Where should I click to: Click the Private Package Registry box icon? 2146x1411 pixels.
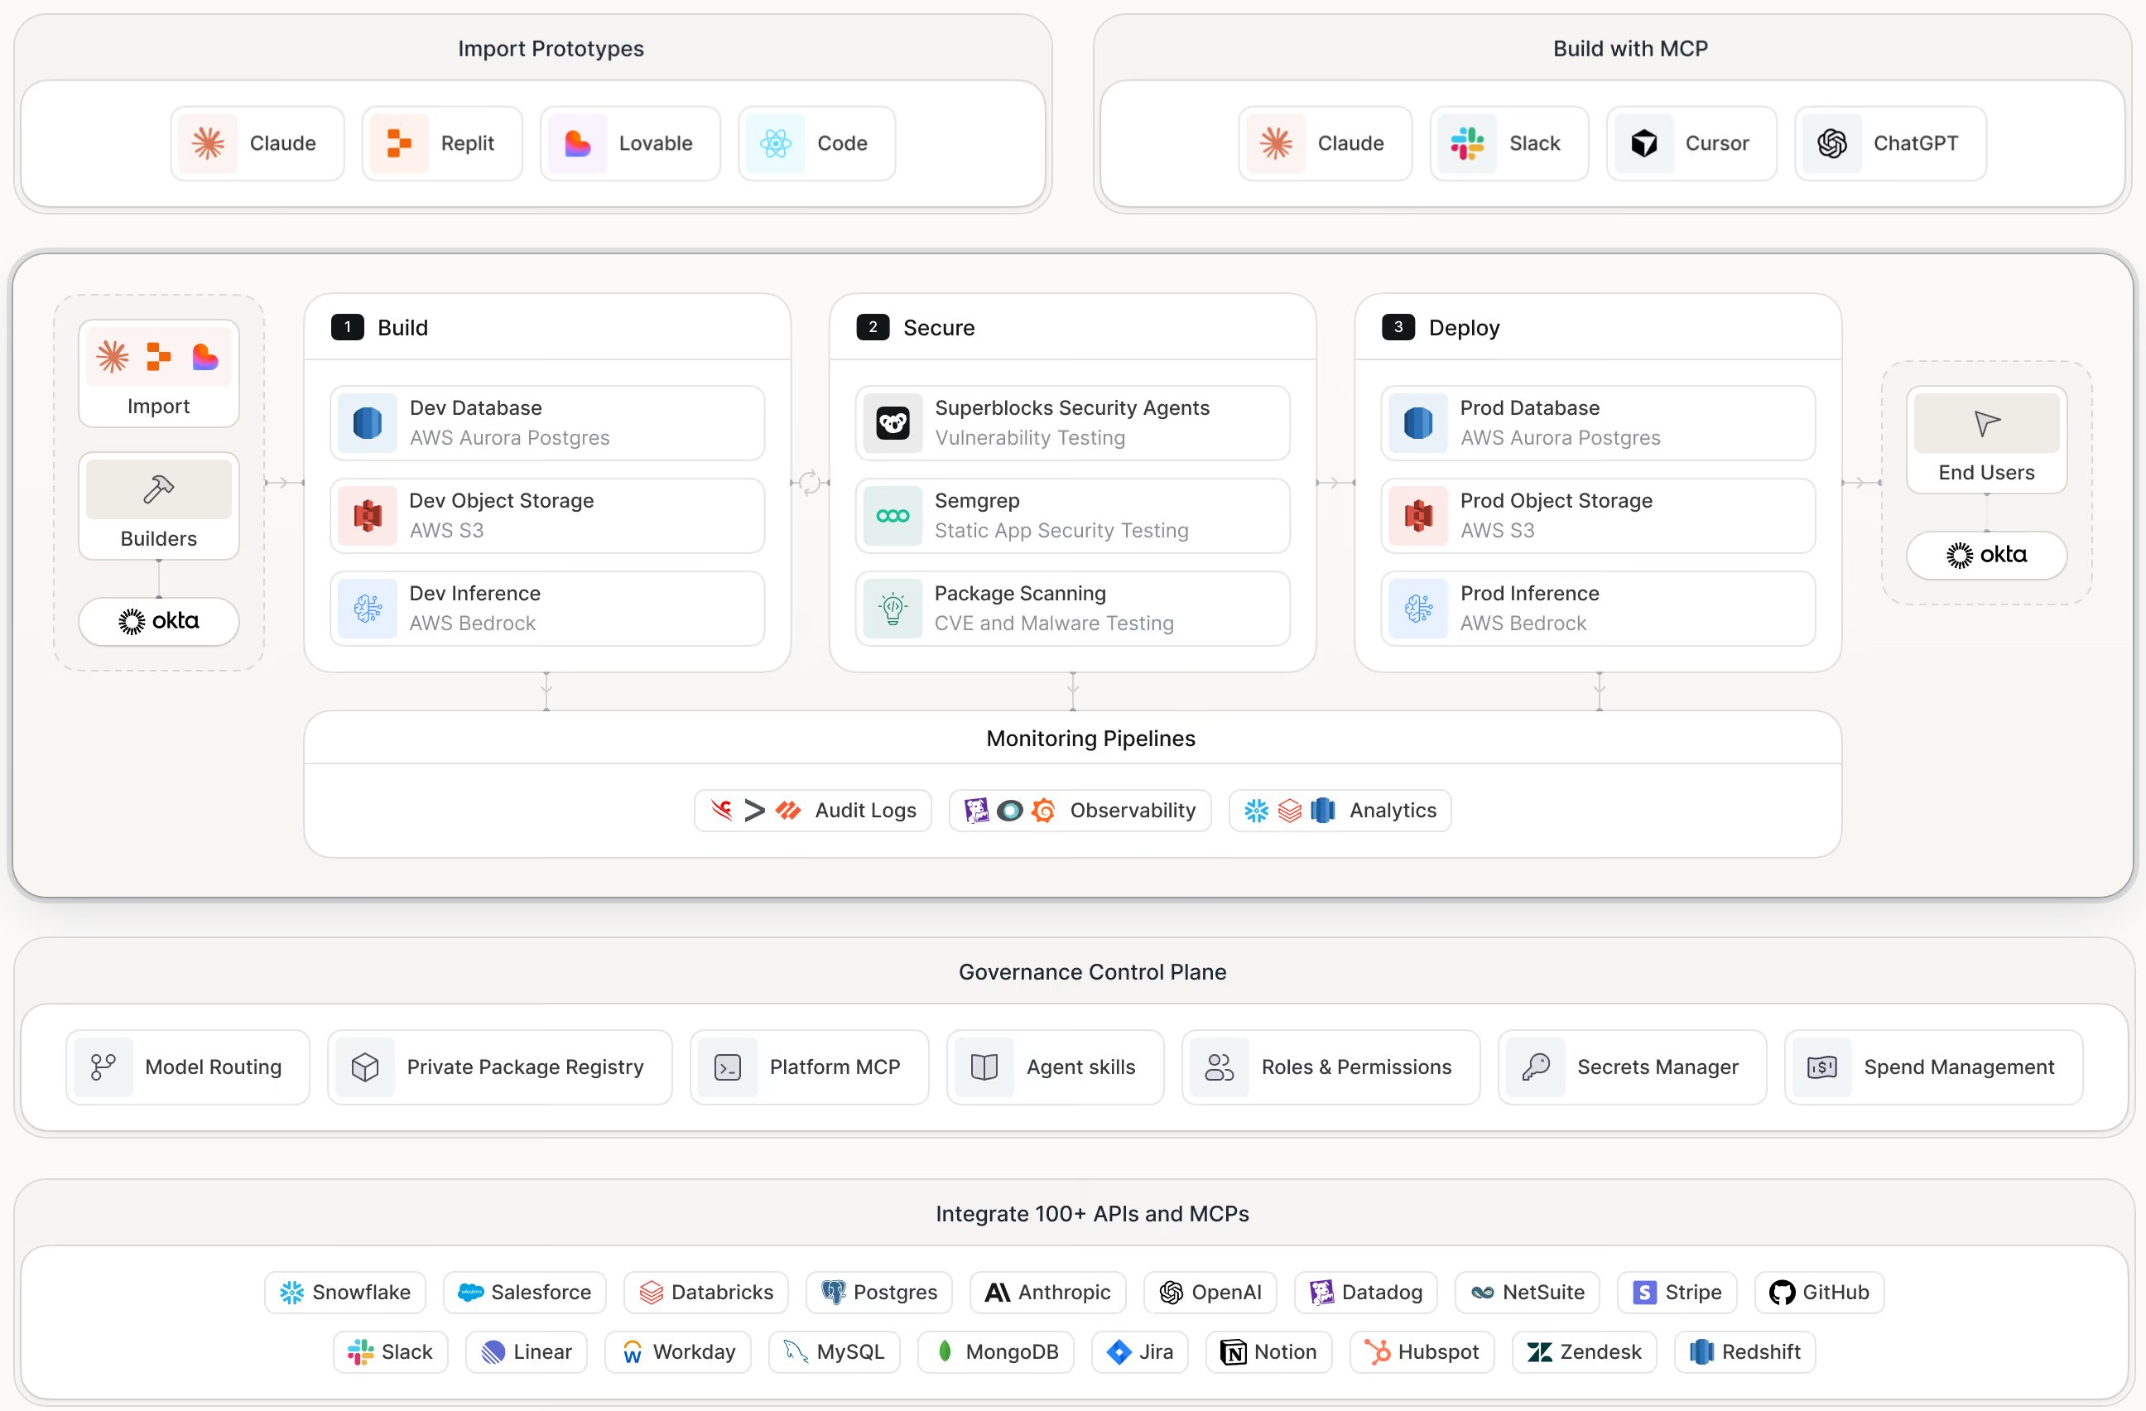(365, 1067)
